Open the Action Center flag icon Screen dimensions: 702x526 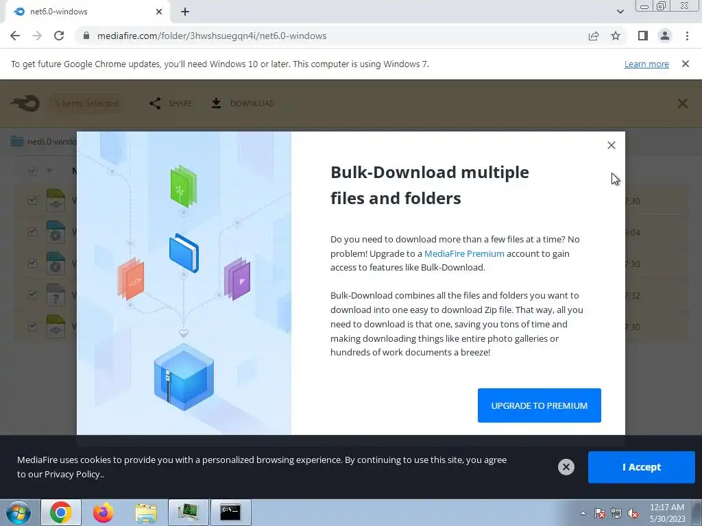tap(600, 513)
